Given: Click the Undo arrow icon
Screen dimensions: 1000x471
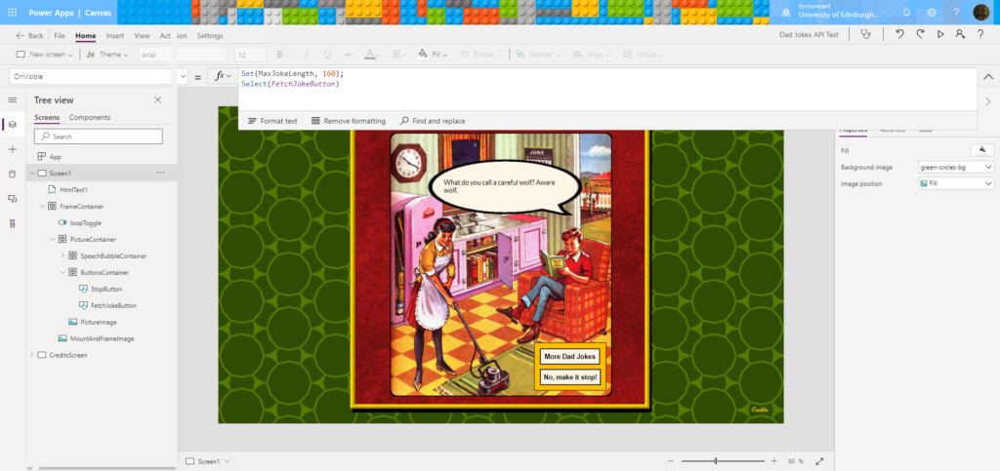Looking at the screenshot, I should click(899, 35).
